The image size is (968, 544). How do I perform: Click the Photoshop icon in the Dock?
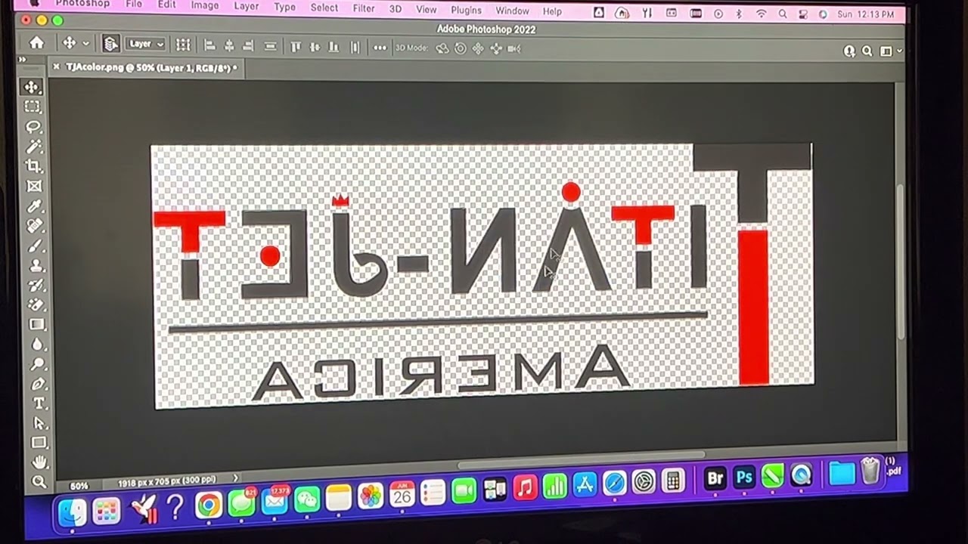(745, 478)
